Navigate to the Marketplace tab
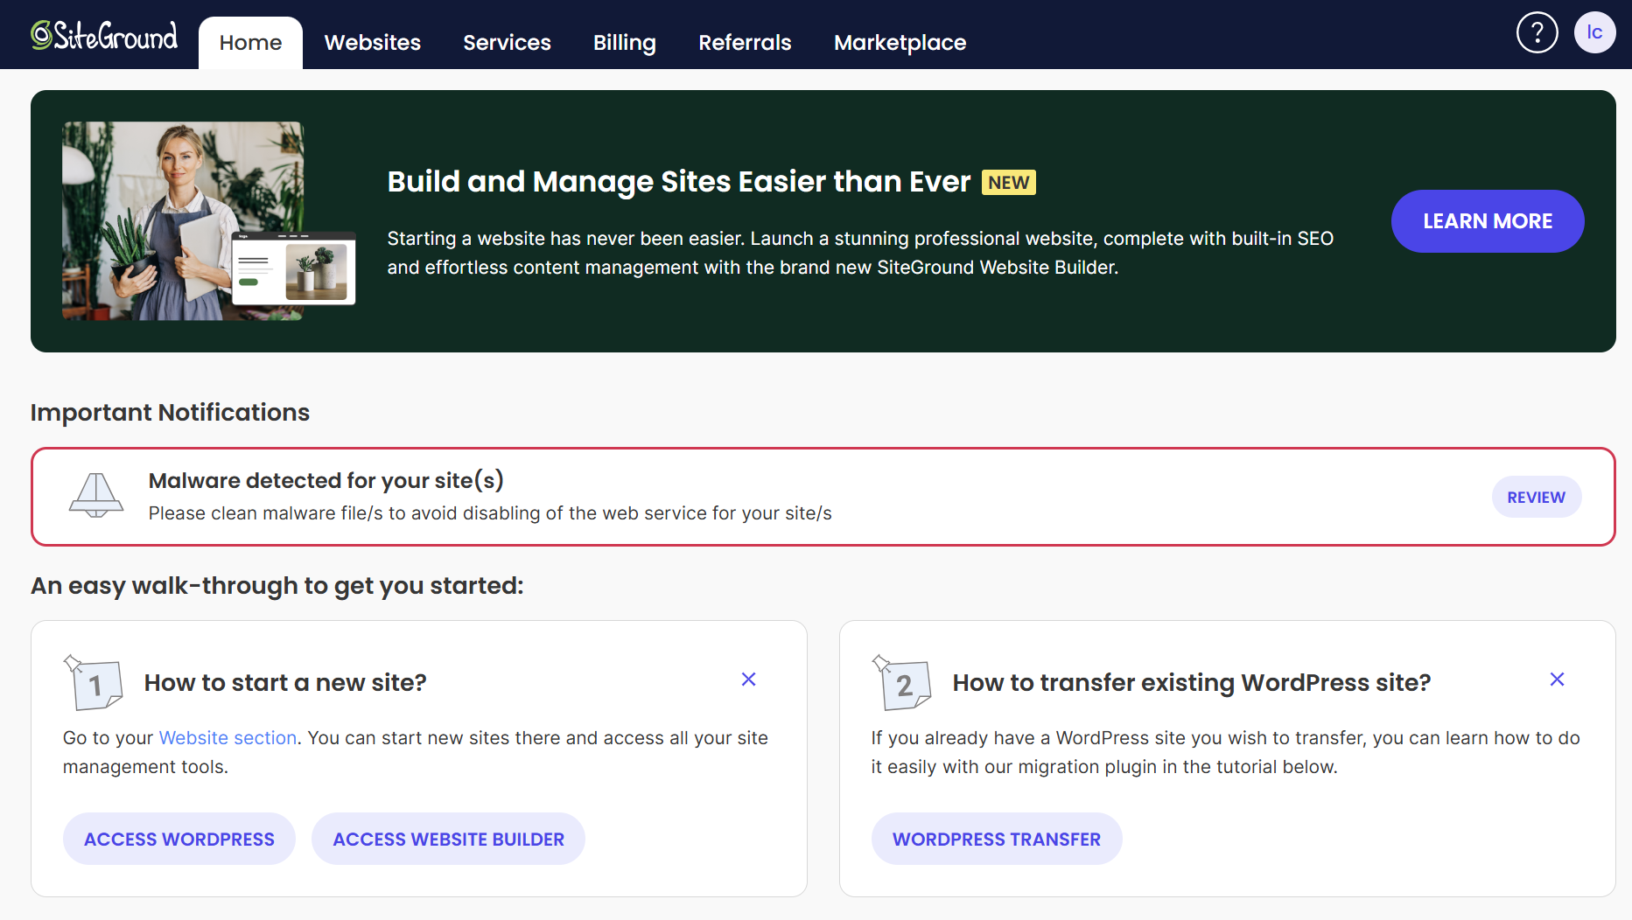Screen dimensions: 1632x920 point(900,43)
